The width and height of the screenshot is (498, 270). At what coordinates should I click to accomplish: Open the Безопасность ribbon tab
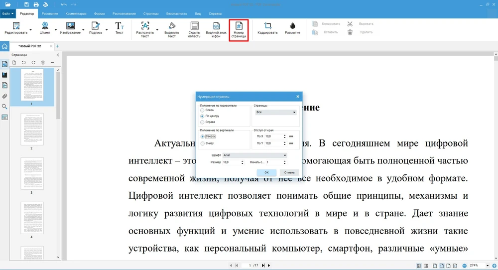177,13
